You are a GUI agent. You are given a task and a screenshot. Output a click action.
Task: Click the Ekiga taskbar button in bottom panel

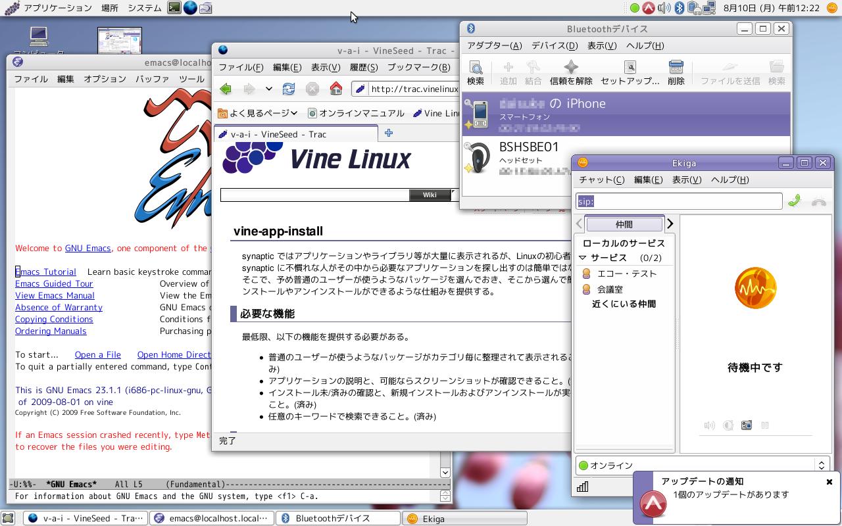coord(464,518)
